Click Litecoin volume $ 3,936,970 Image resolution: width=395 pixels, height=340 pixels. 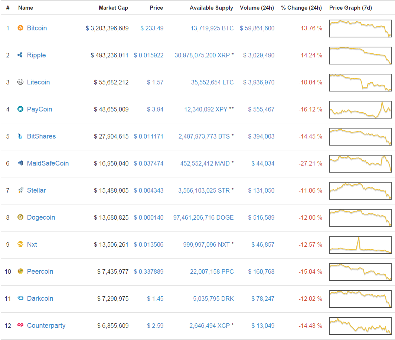coord(259,82)
